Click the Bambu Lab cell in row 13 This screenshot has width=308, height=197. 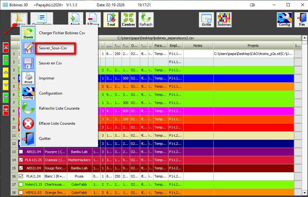[x=79, y=152]
